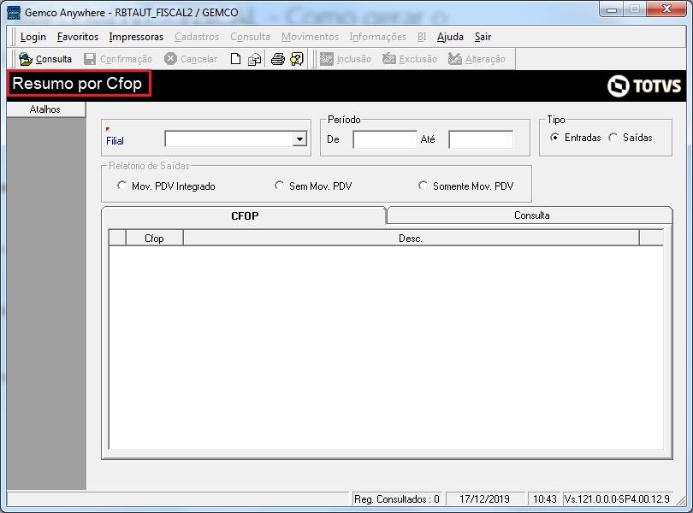693x513 pixels.
Task: Click the Exclusão toolbar icon
Action: pyautogui.click(x=389, y=59)
